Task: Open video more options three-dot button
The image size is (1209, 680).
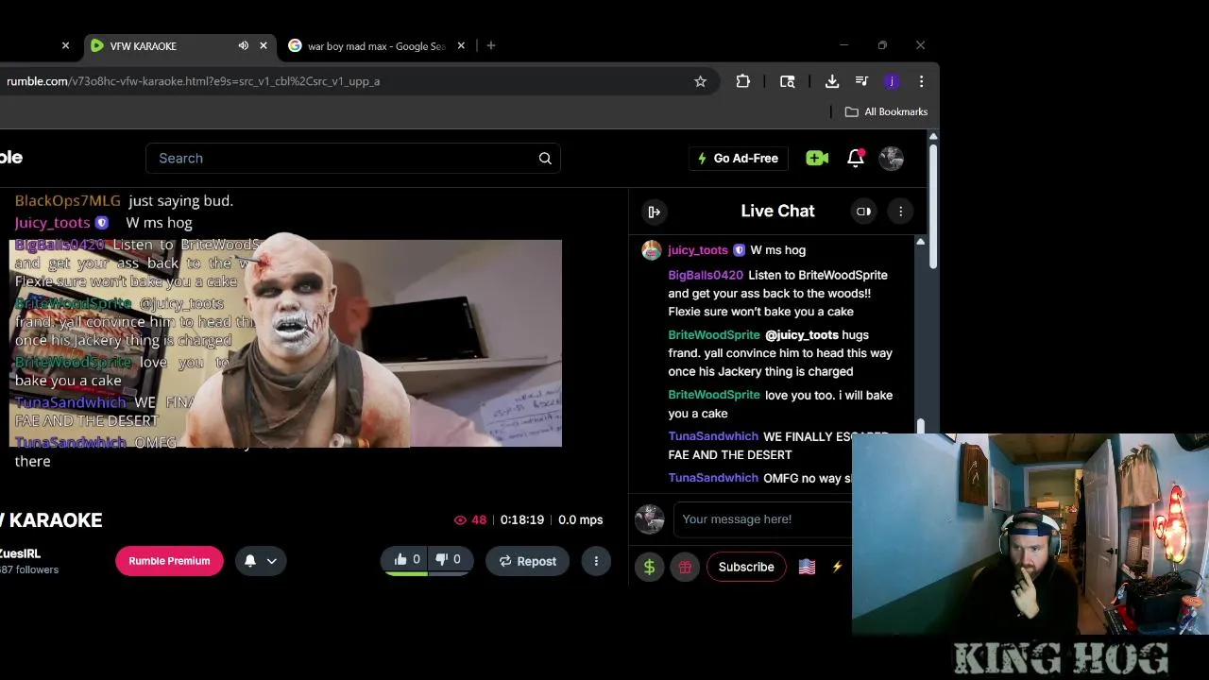Action: click(596, 561)
